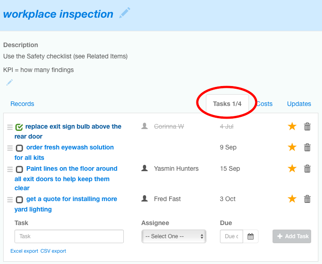Click the Due date input field
Viewport: 322px width, 264px height.
[232, 236]
